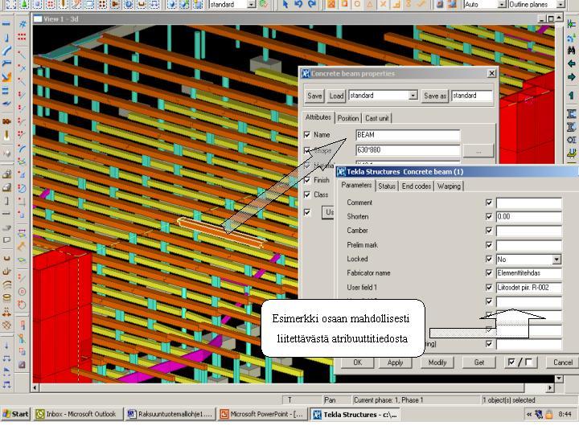The height and width of the screenshot is (434, 579).
Task: Select the bolt tool icon in left toolbar
Action: point(6,121)
